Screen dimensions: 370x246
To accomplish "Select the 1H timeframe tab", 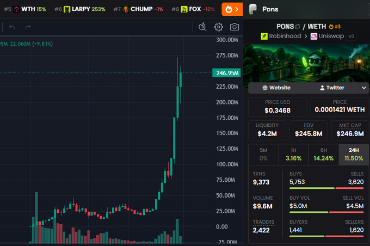I will 293,155.
